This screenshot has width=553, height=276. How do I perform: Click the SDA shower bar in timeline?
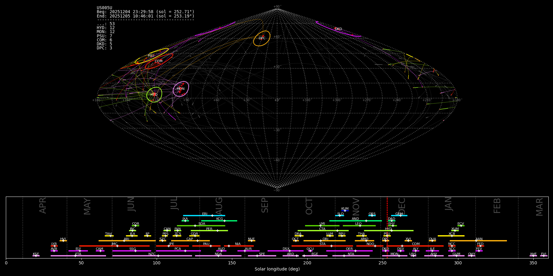[201, 226]
